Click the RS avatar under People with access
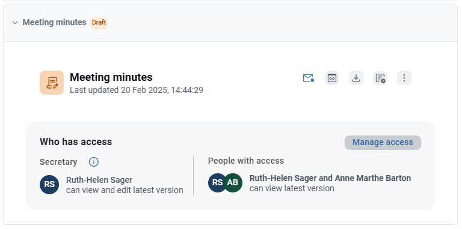This screenshot has width=462, height=229. pos(217,183)
